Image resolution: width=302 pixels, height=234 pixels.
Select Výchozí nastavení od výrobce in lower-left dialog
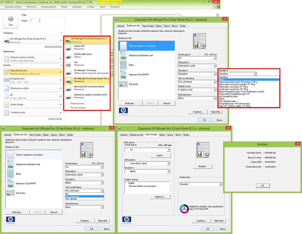click(x=34, y=155)
